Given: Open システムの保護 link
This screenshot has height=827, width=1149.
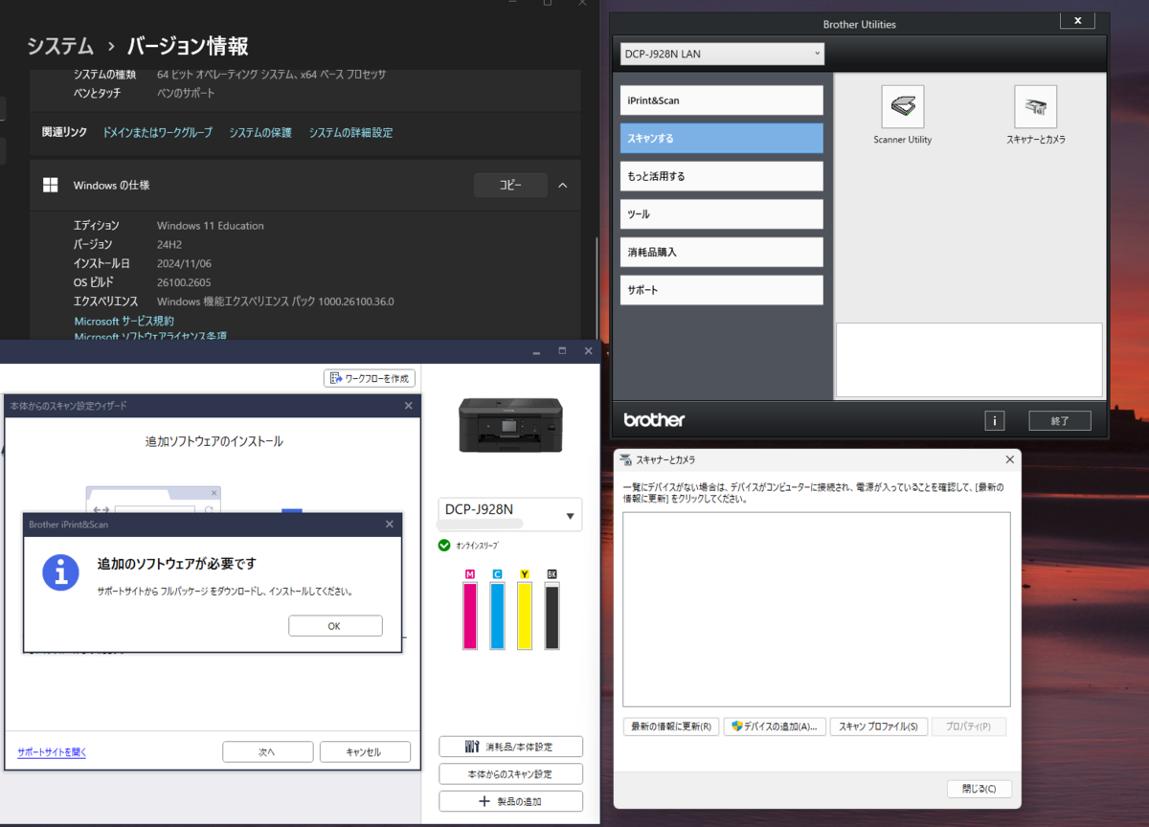Looking at the screenshot, I should click(x=260, y=133).
